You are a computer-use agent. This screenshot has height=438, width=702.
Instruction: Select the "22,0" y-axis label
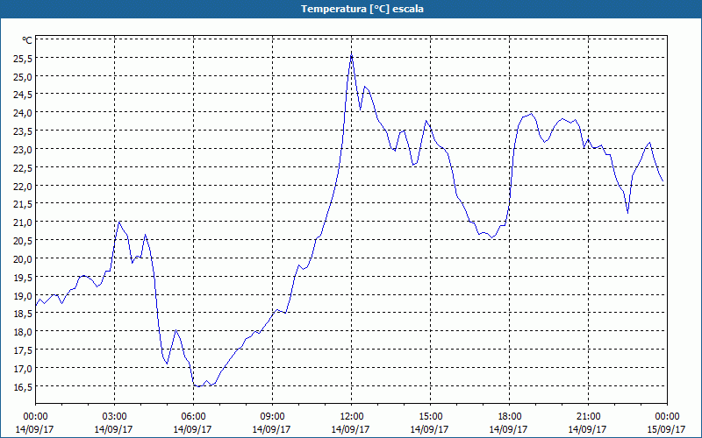pos(23,186)
